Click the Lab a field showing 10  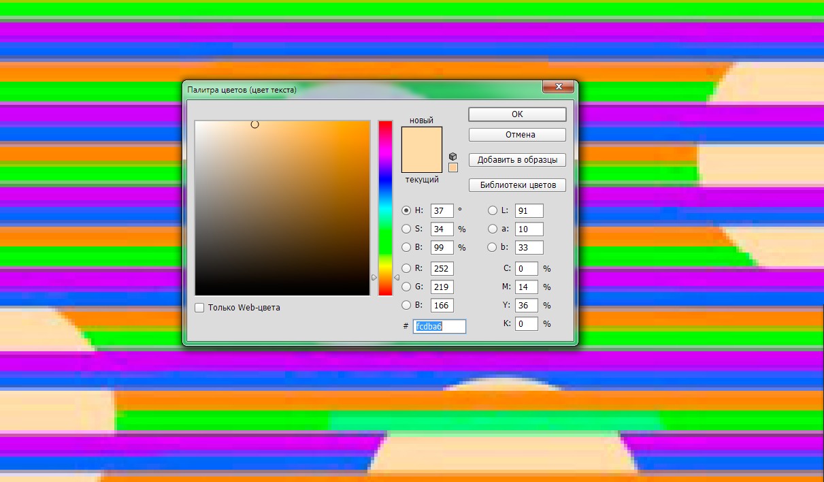pyautogui.click(x=529, y=229)
